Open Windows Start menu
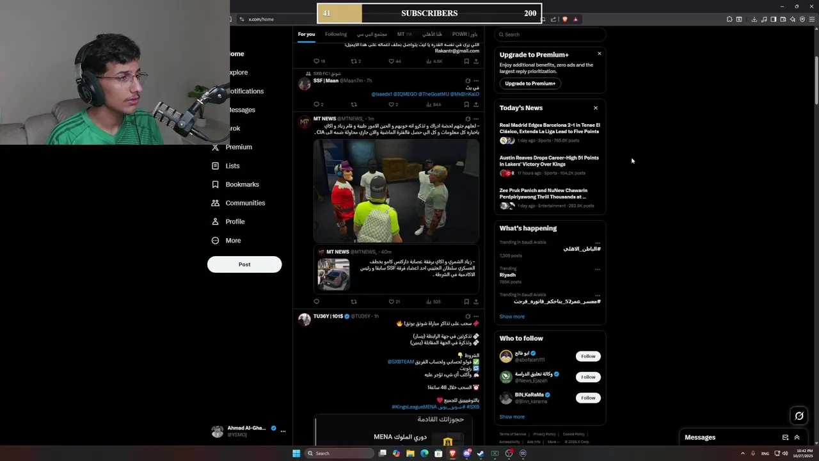The image size is (819, 461). tap(296, 453)
